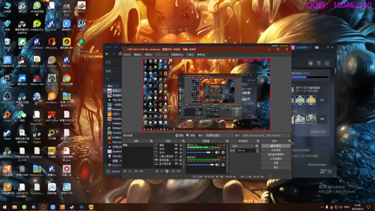This screenshot has width=375, height=211.
Task: Adjust first mixer channel volume slider
Action: [200, 152]
